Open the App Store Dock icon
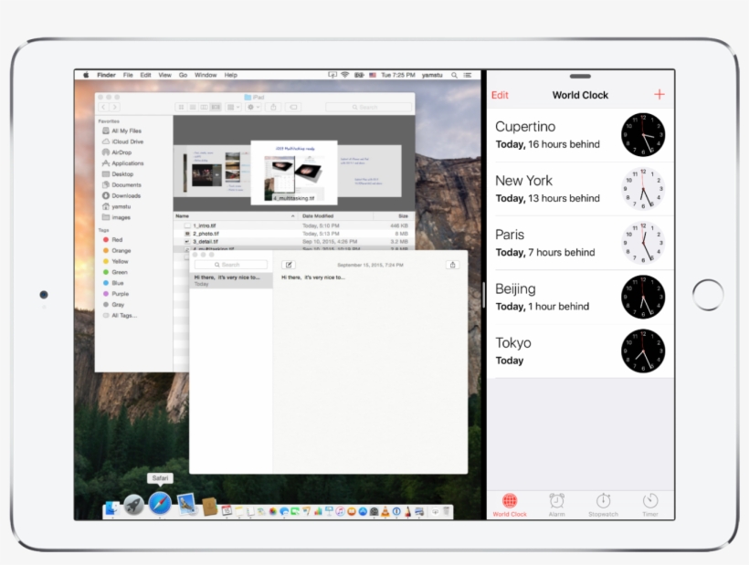Viewport: 749px width, 565px height. click(363, 511)
